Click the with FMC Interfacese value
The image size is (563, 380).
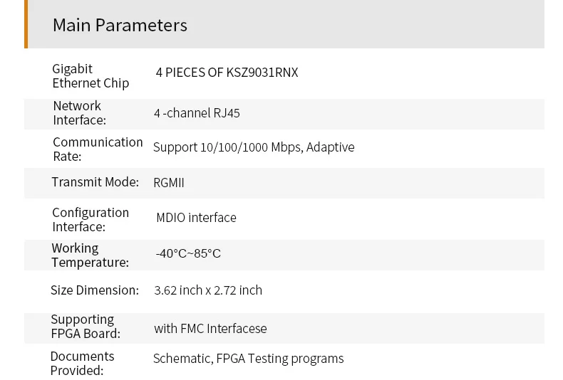[x=210, y=329]
